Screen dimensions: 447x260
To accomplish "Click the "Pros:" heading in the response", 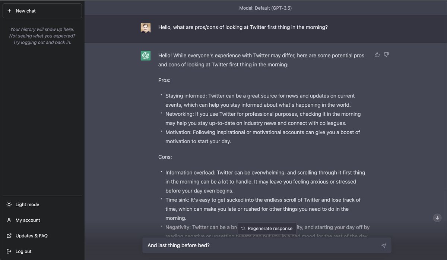I will pyautogui.click(x=164, y=80).
